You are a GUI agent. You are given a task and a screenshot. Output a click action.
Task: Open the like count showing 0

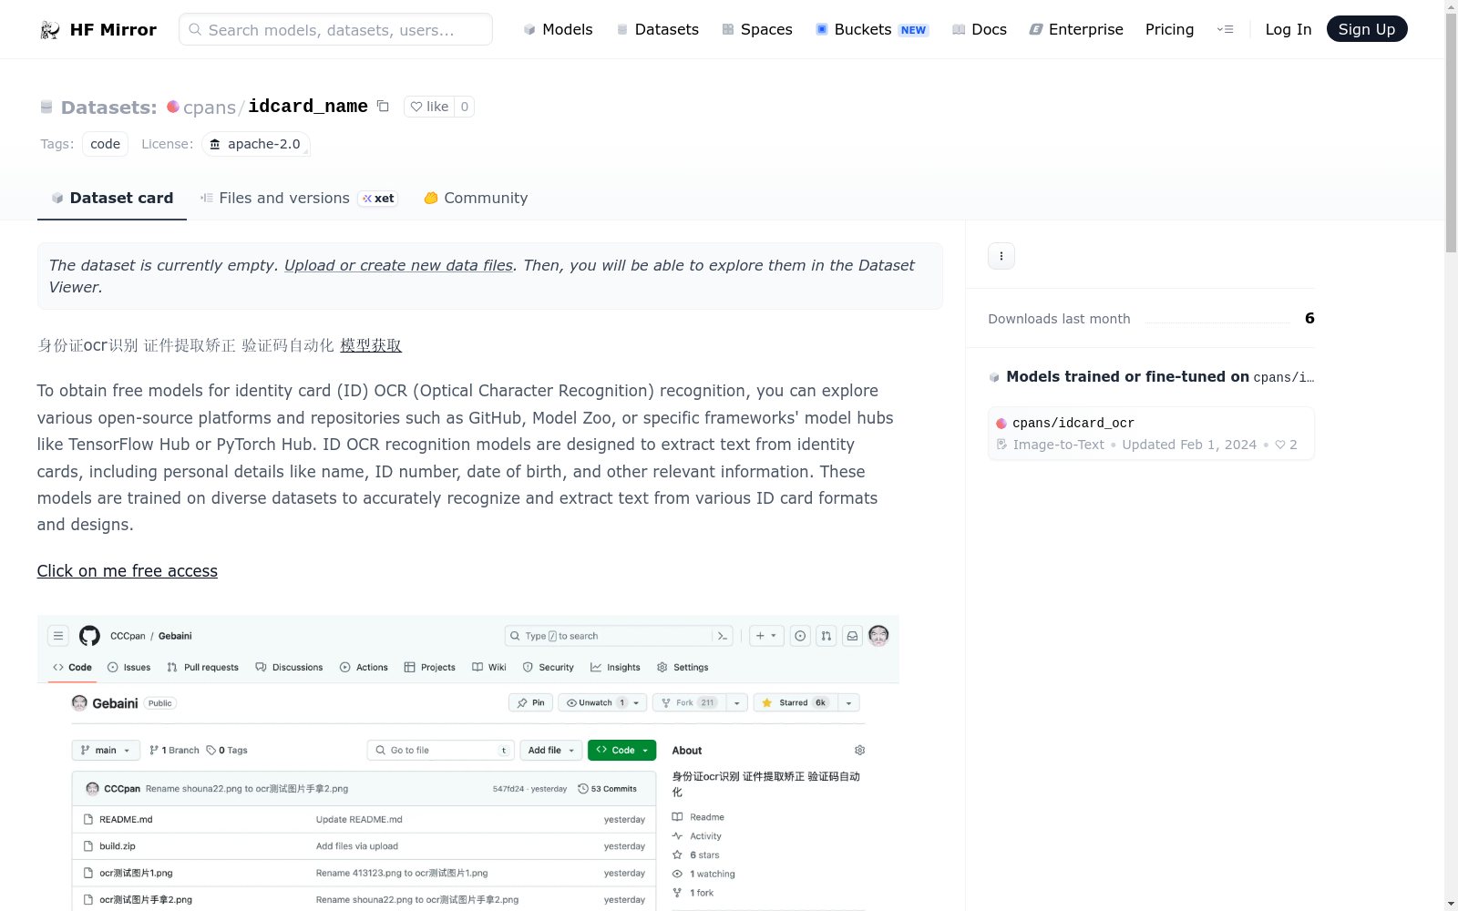pos(465,107)
